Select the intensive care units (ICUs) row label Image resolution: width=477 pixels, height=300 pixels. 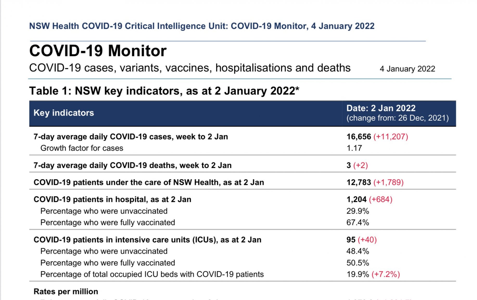[147, 240]
